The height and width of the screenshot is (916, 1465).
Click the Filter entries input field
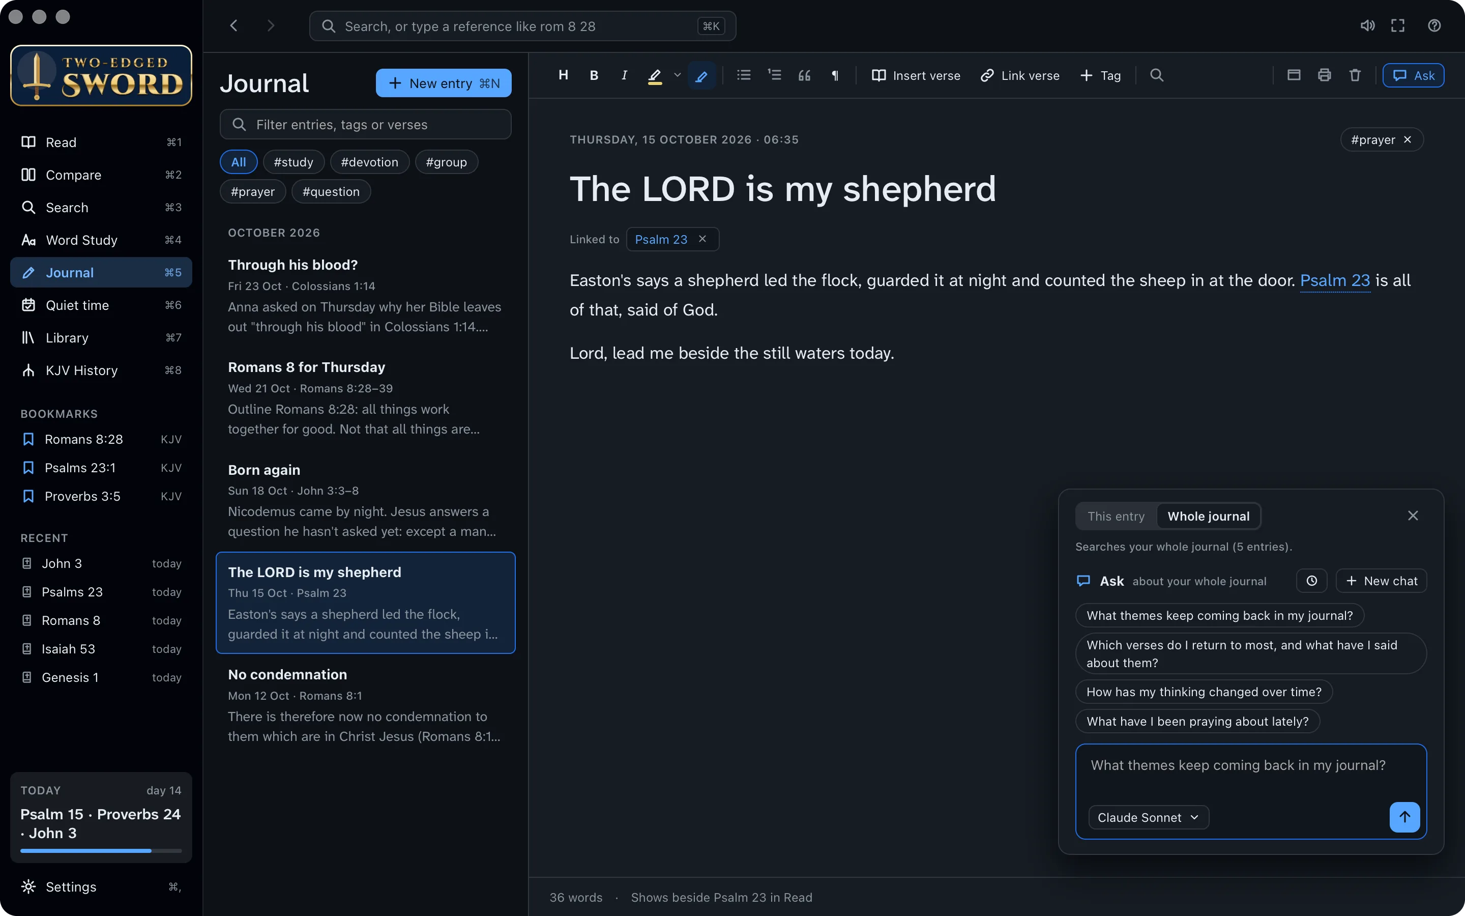click(365, 124)
